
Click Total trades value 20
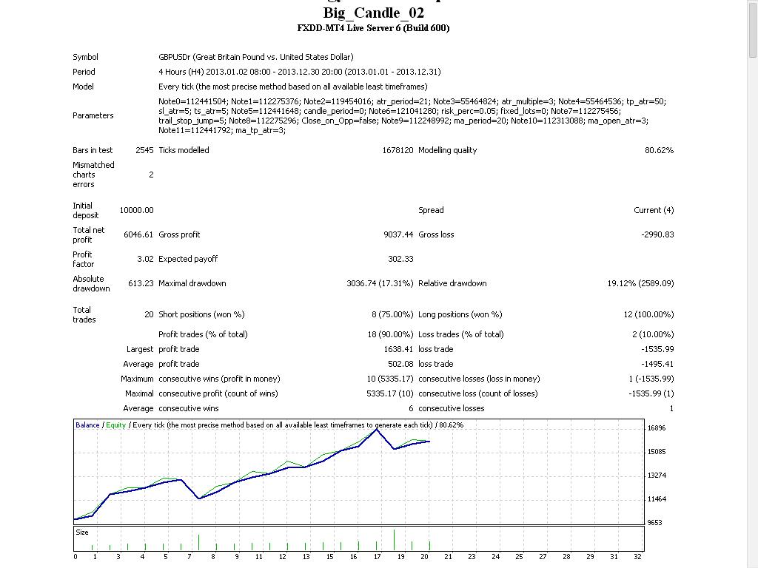point(149,314)
